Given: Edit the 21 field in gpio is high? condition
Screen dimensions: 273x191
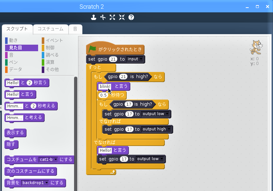Looking at the screenshot, I should [x=123, y=77].
